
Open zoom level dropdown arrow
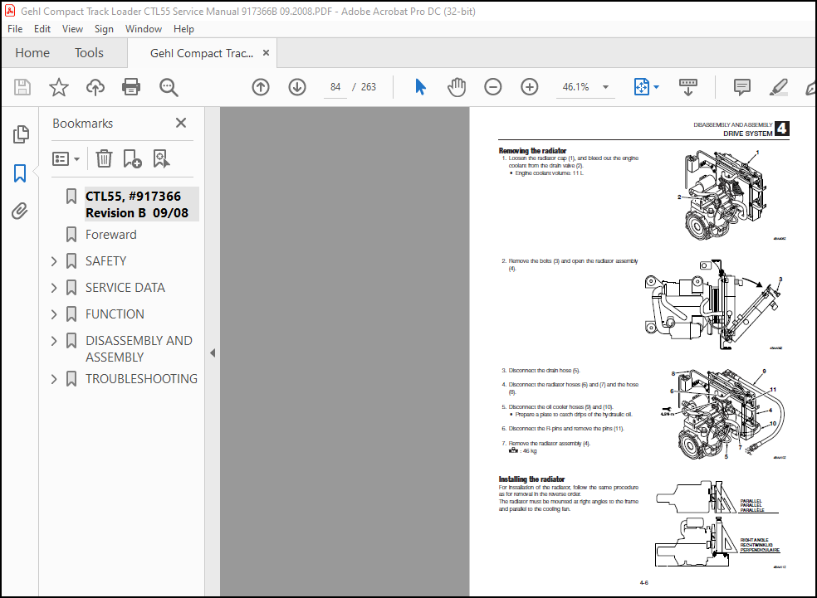click(x=605, y=87)
